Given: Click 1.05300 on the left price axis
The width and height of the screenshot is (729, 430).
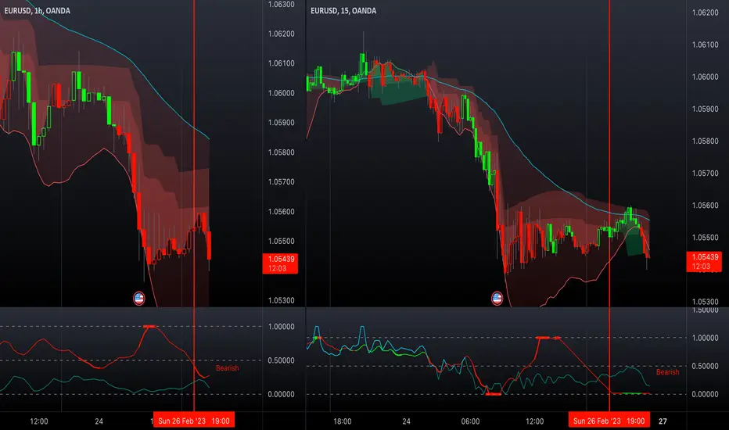Looking at the screenshot, I should point(282,300).
